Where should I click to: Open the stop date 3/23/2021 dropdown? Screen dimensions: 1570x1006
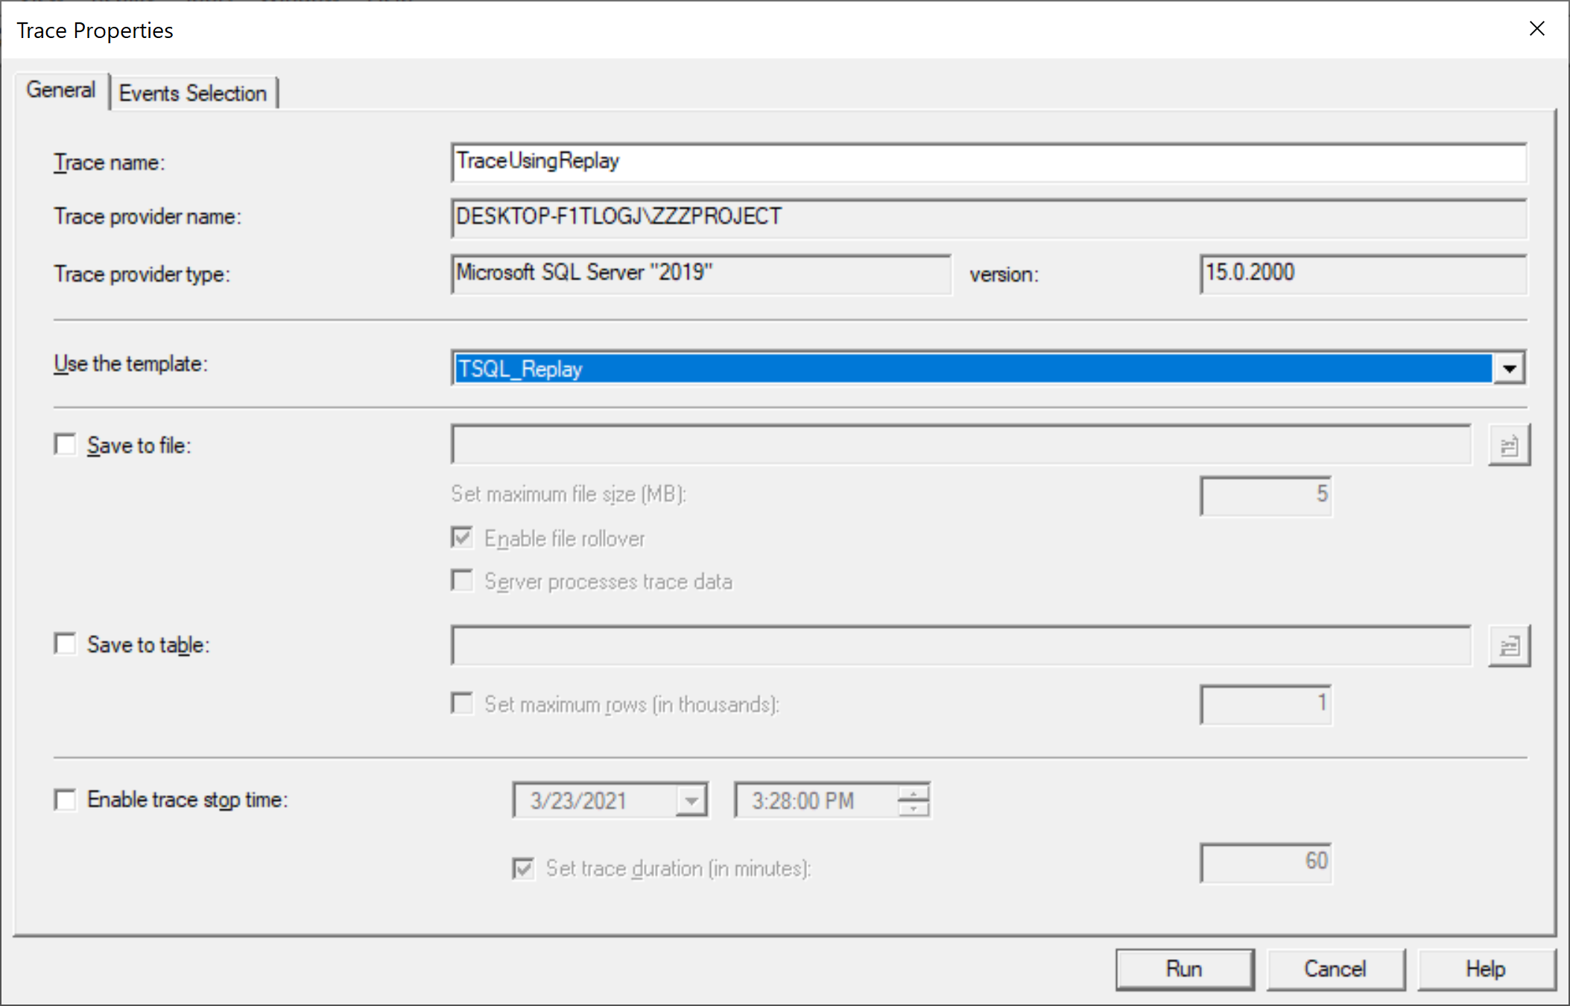tap(691, 801)
